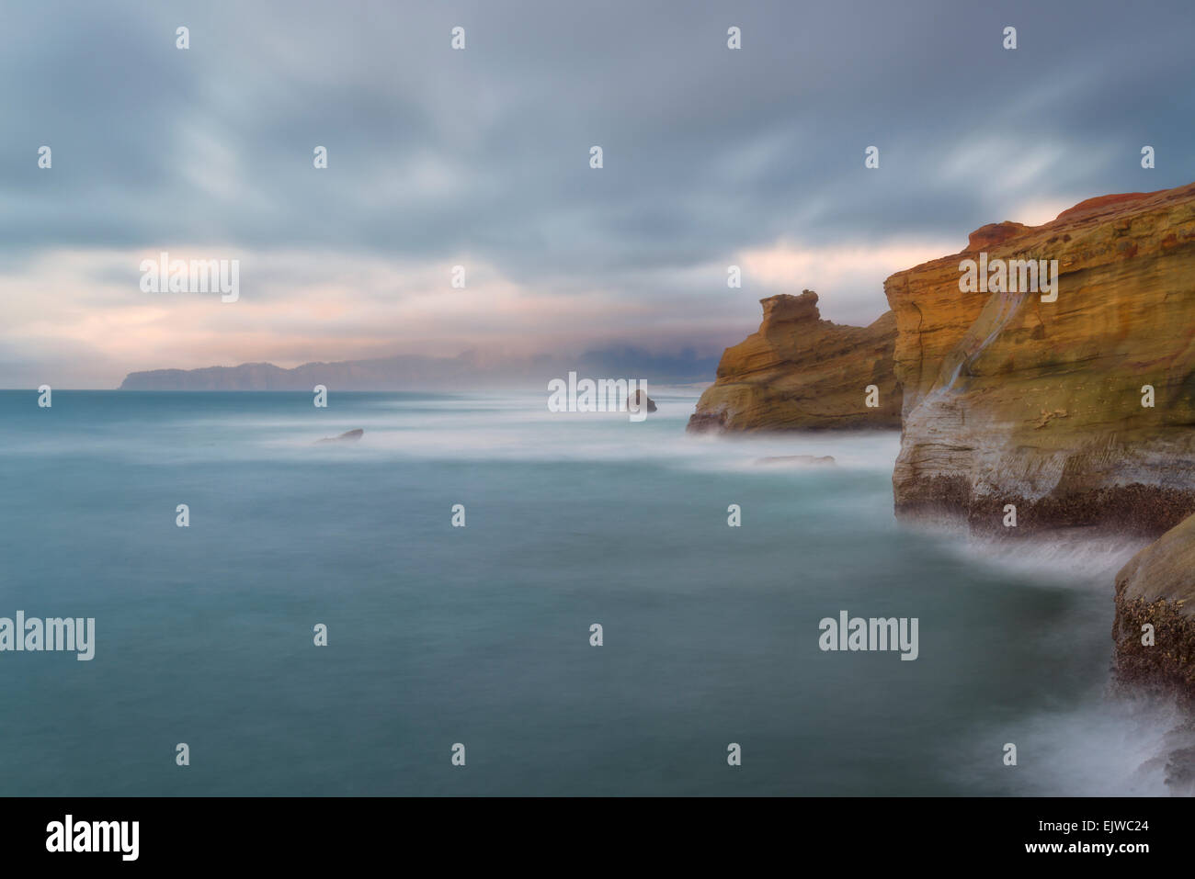Click the alamy watermark over the pink clouds

(189, 277)
